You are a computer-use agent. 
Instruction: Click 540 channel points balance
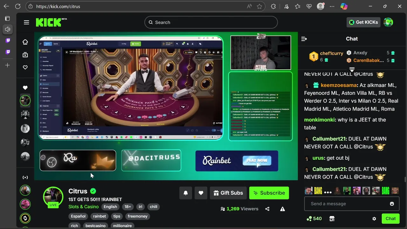tap(314, 219)
